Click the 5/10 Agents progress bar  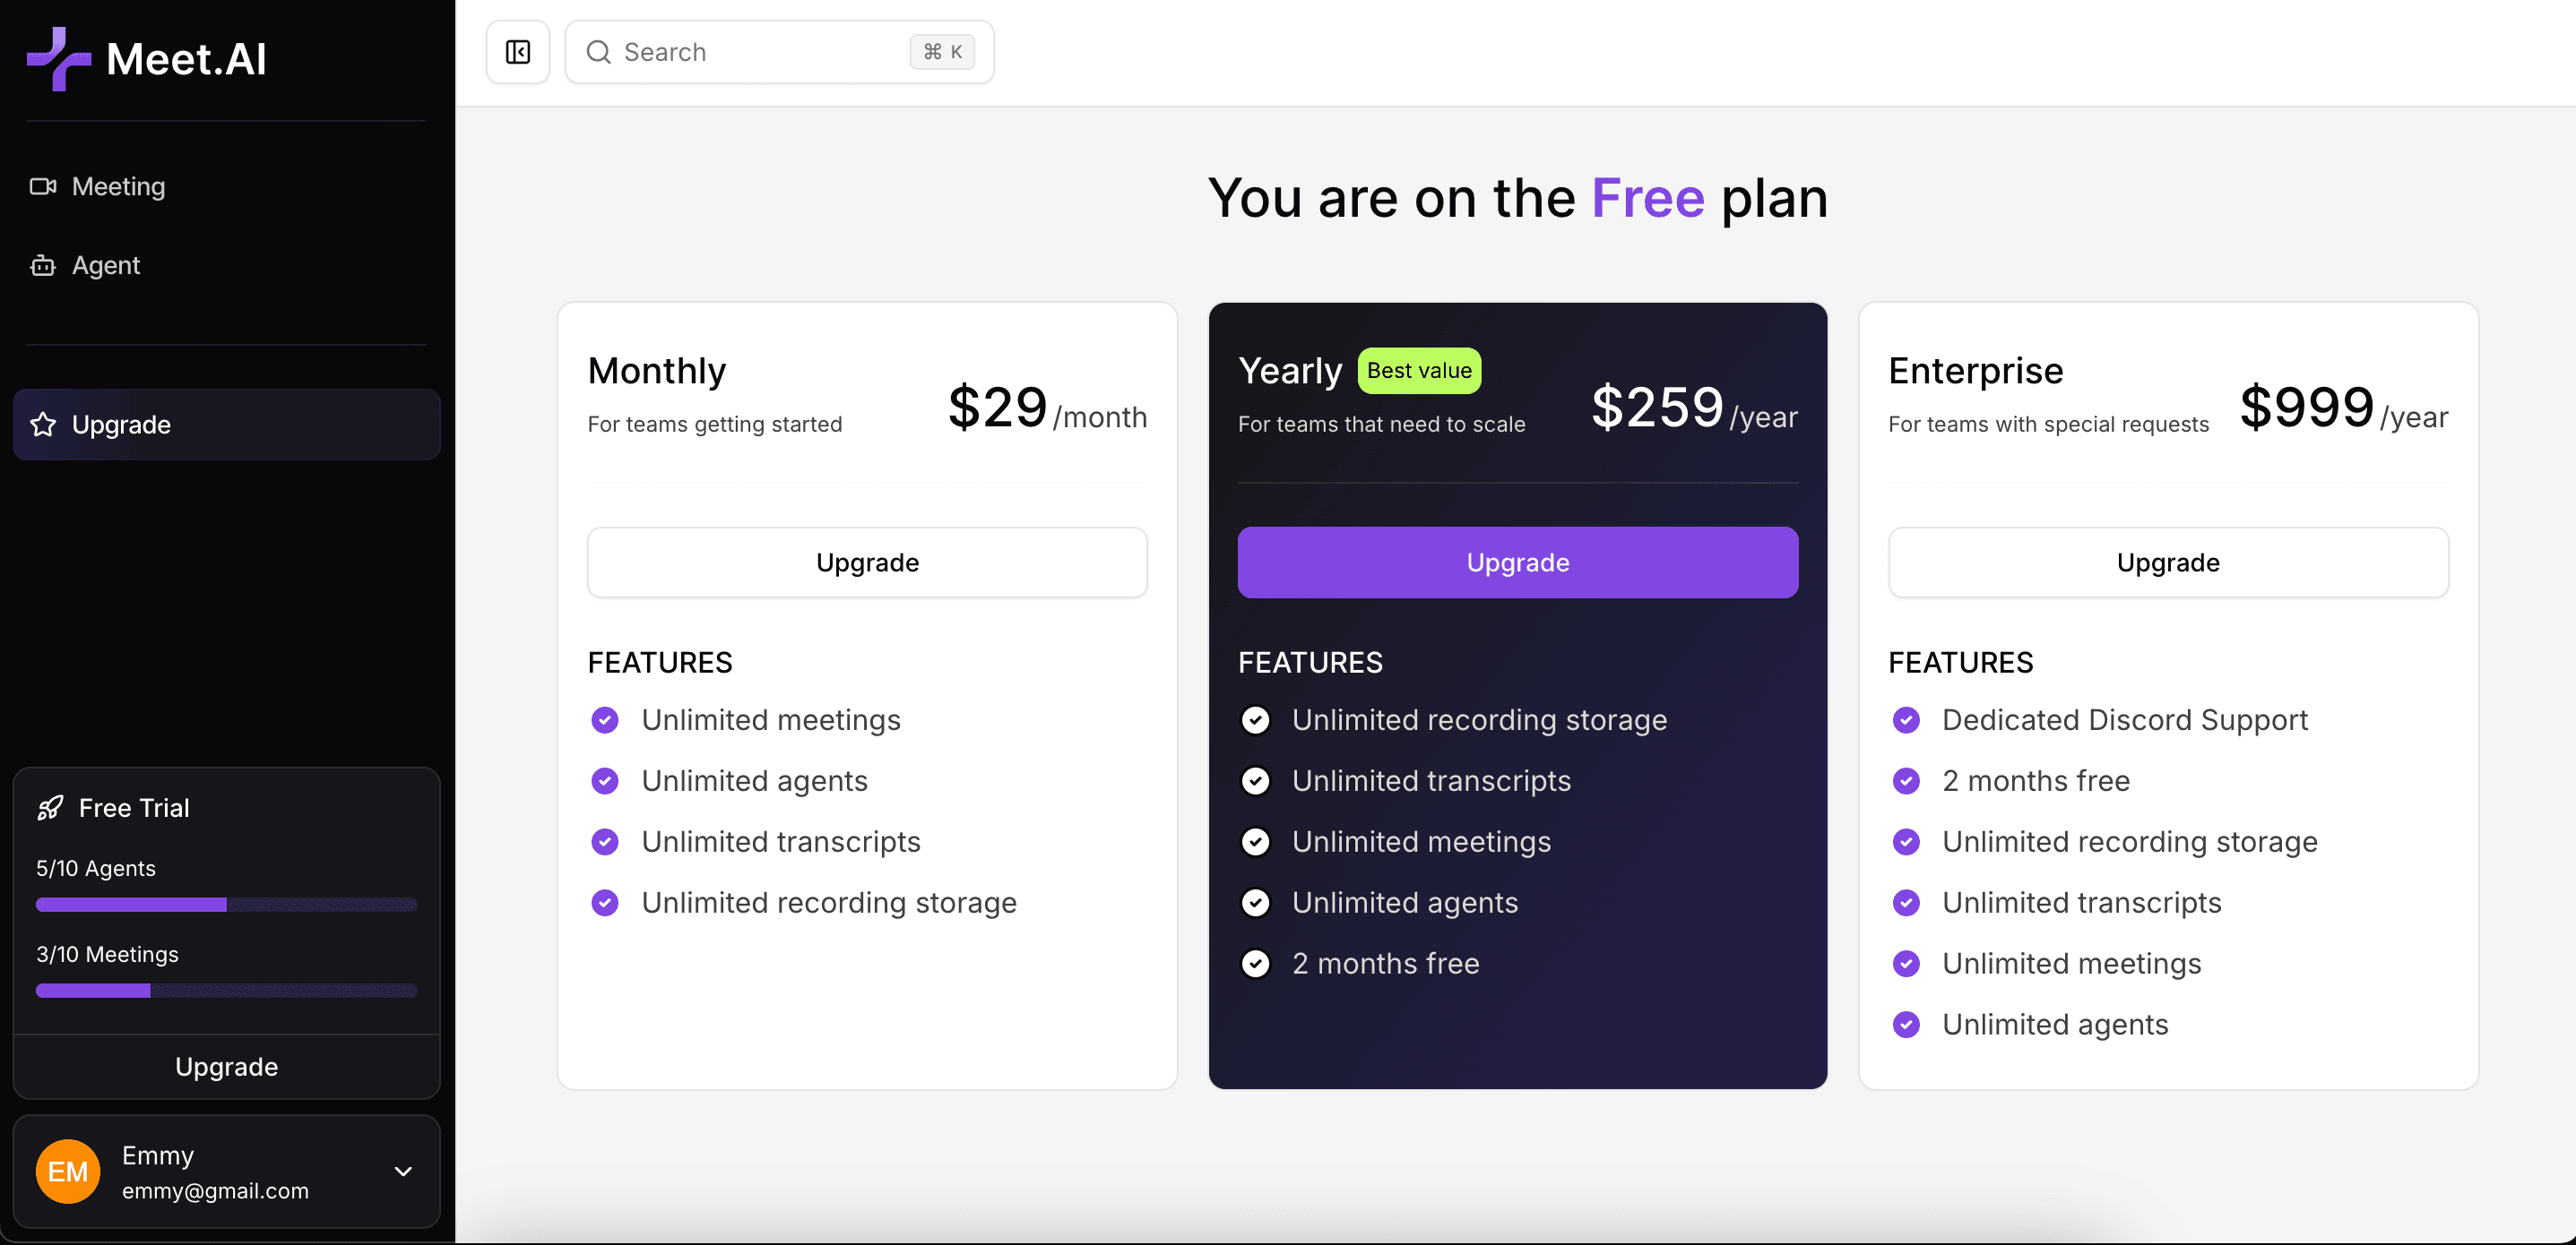[x=227, y=905]
